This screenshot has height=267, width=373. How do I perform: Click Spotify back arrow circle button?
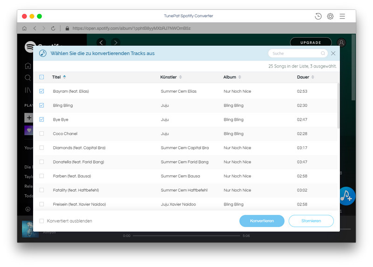coord(101,42)
